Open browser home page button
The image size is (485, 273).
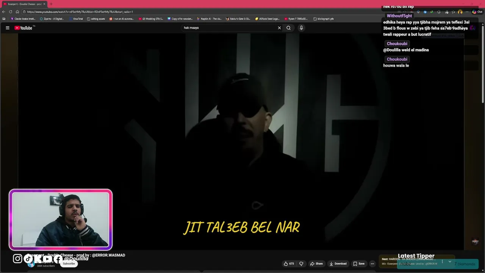17,12
